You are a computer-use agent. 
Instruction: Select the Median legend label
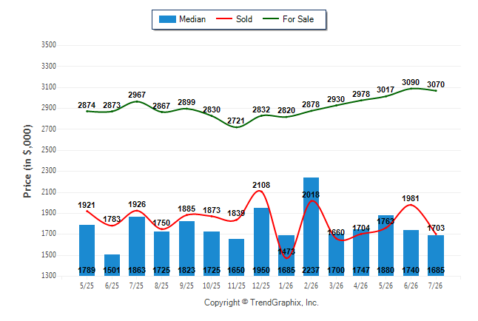[x=192, y=19]
